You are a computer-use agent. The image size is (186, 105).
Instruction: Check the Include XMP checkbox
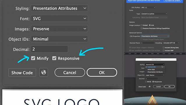tap(164, 50)
